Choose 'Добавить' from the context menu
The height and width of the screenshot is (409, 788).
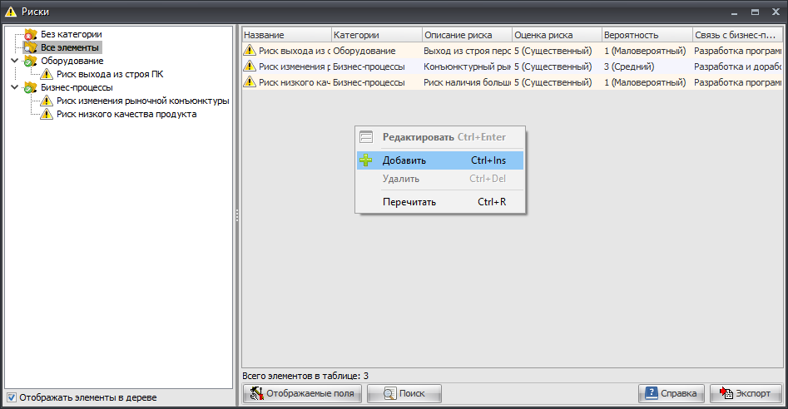coord(404,160)
